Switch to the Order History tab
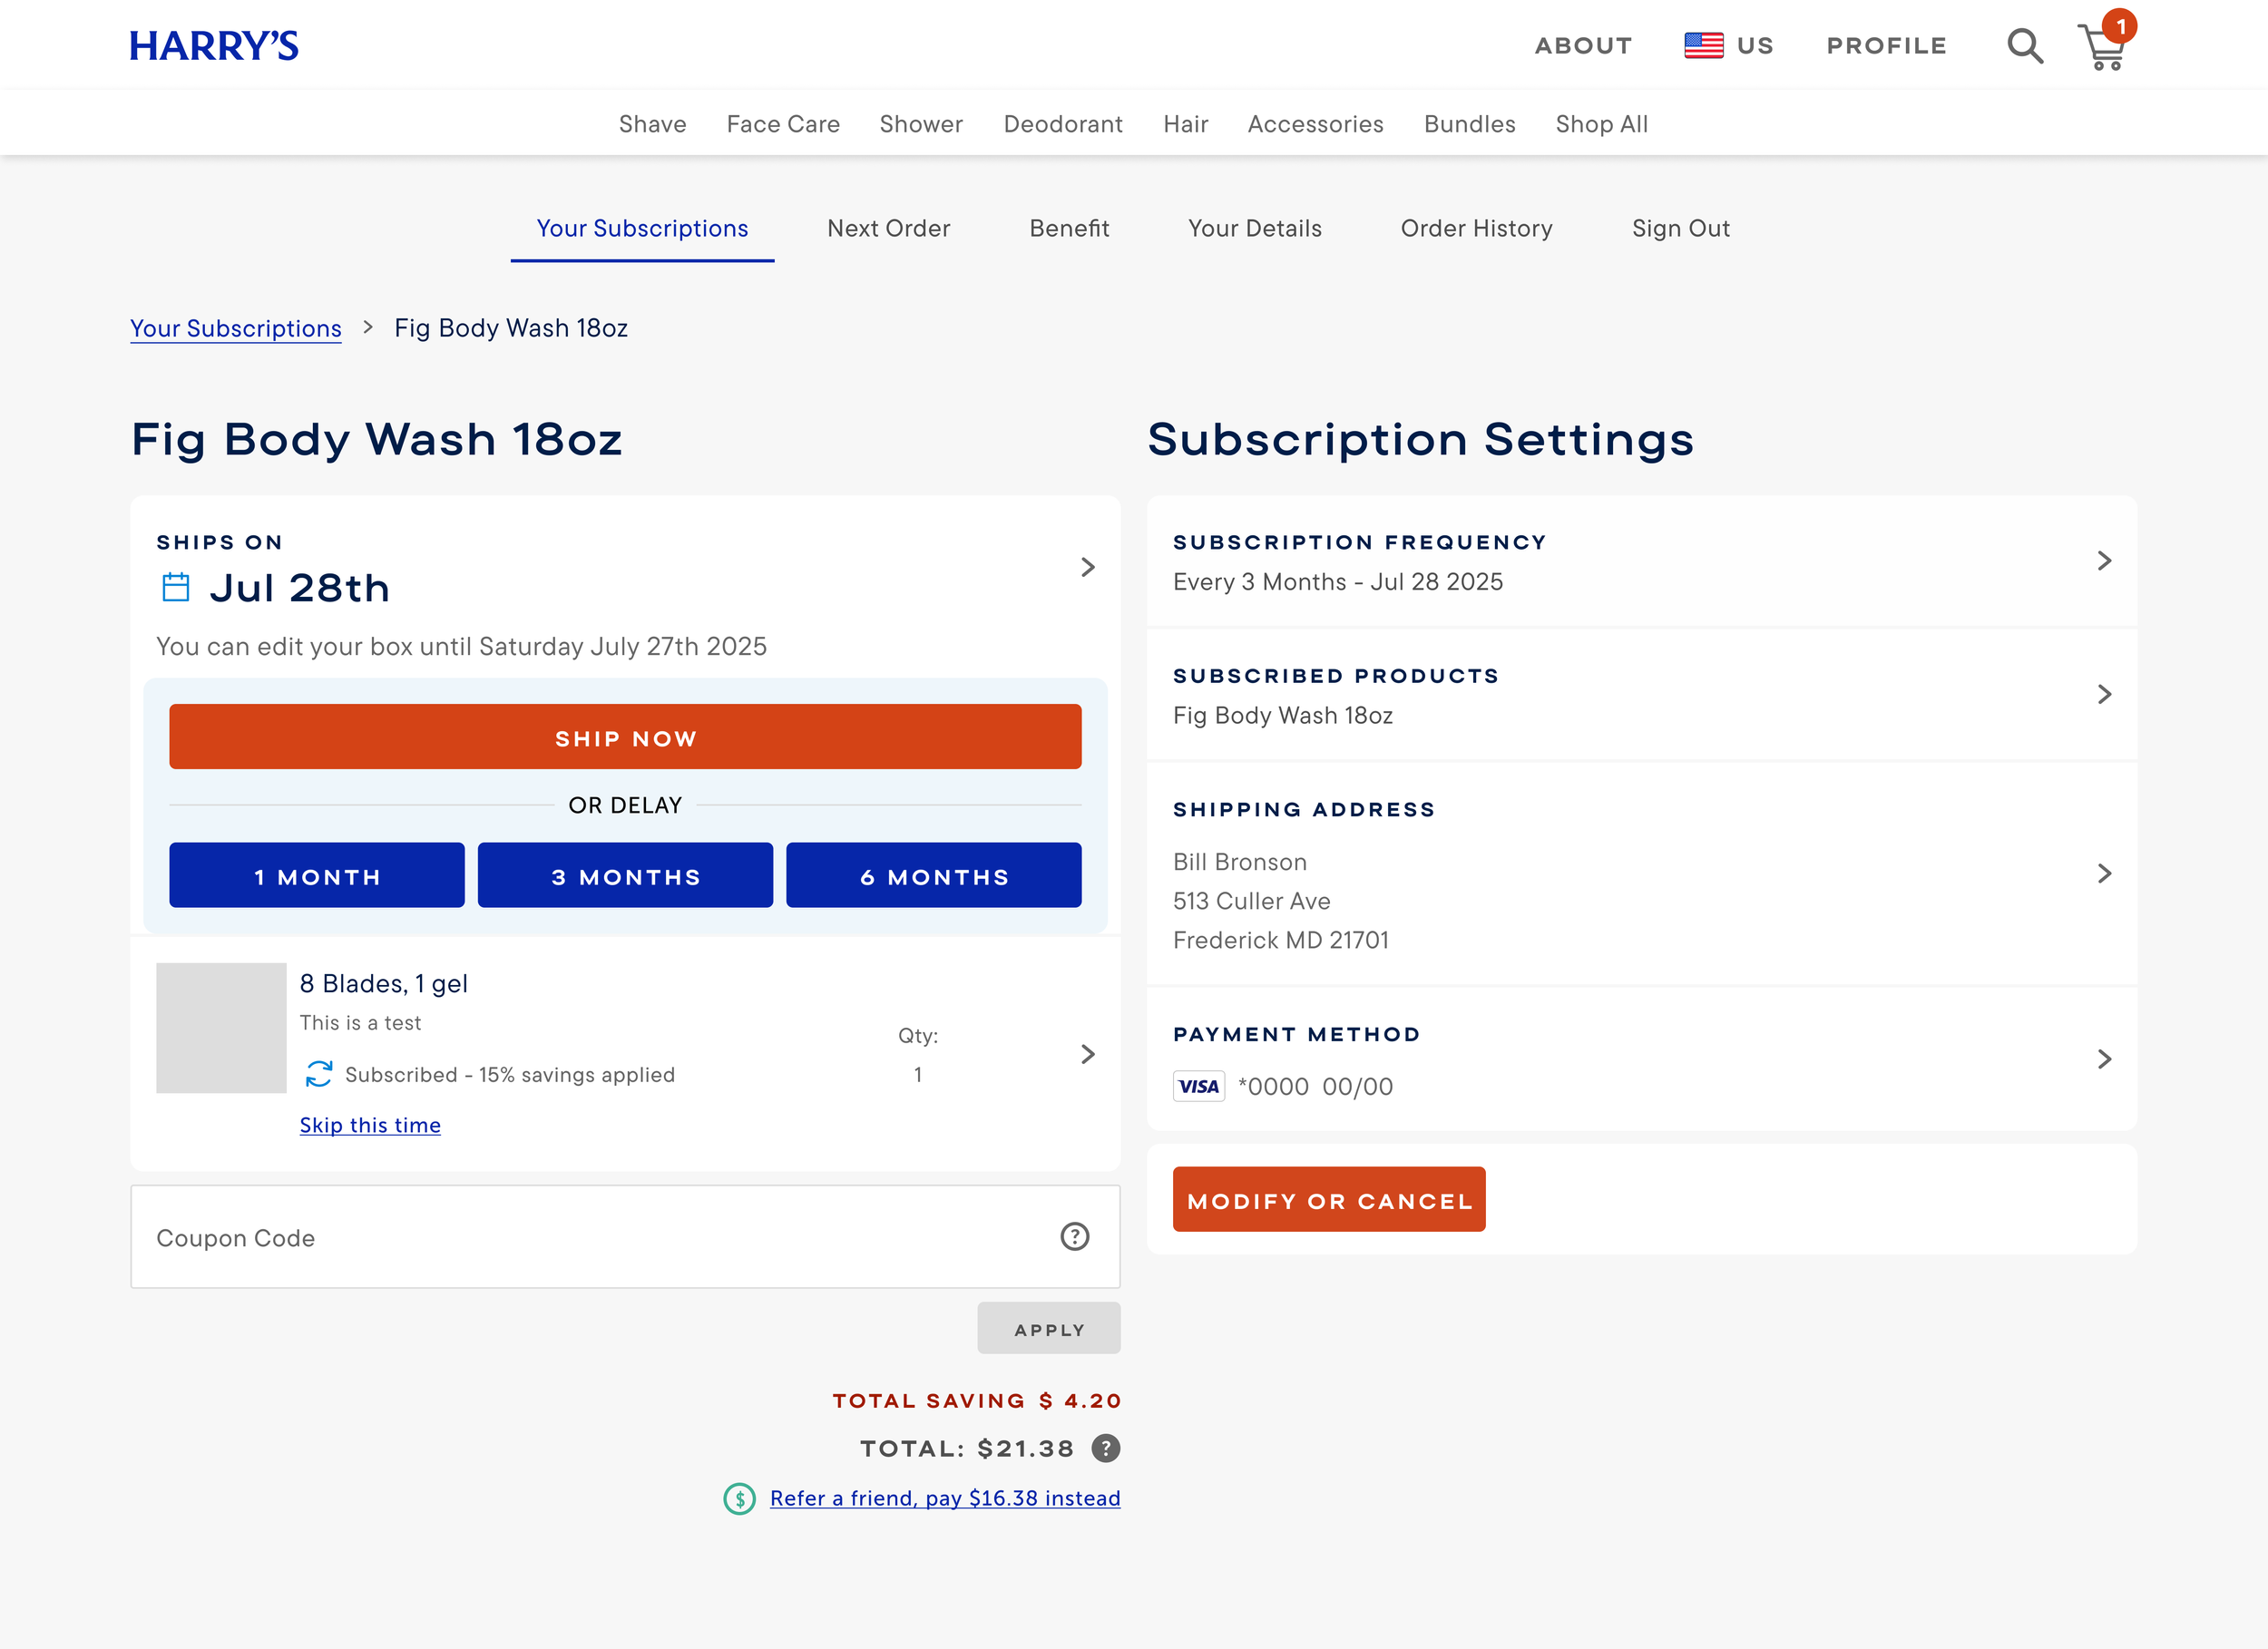Viewport: 2268px width, 1649px height. click(x=1476, y=228)
